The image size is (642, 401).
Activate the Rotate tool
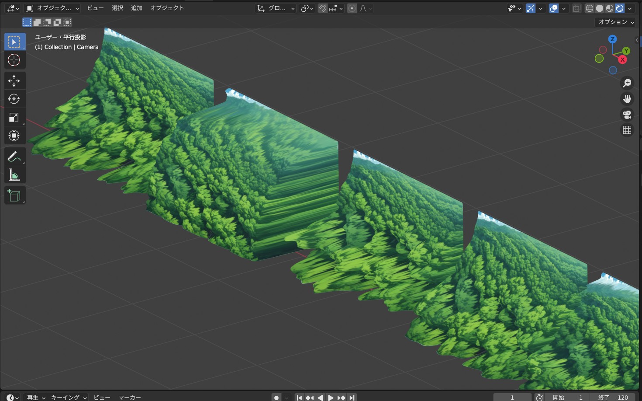coord(14,99)
